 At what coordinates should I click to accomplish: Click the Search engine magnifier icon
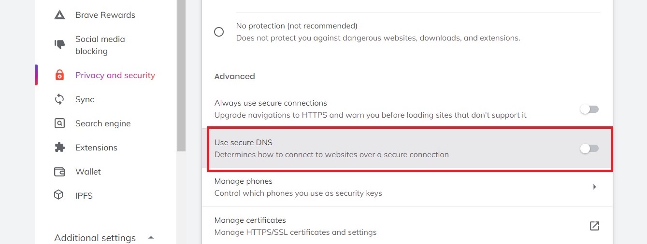(x=59, y=123)
